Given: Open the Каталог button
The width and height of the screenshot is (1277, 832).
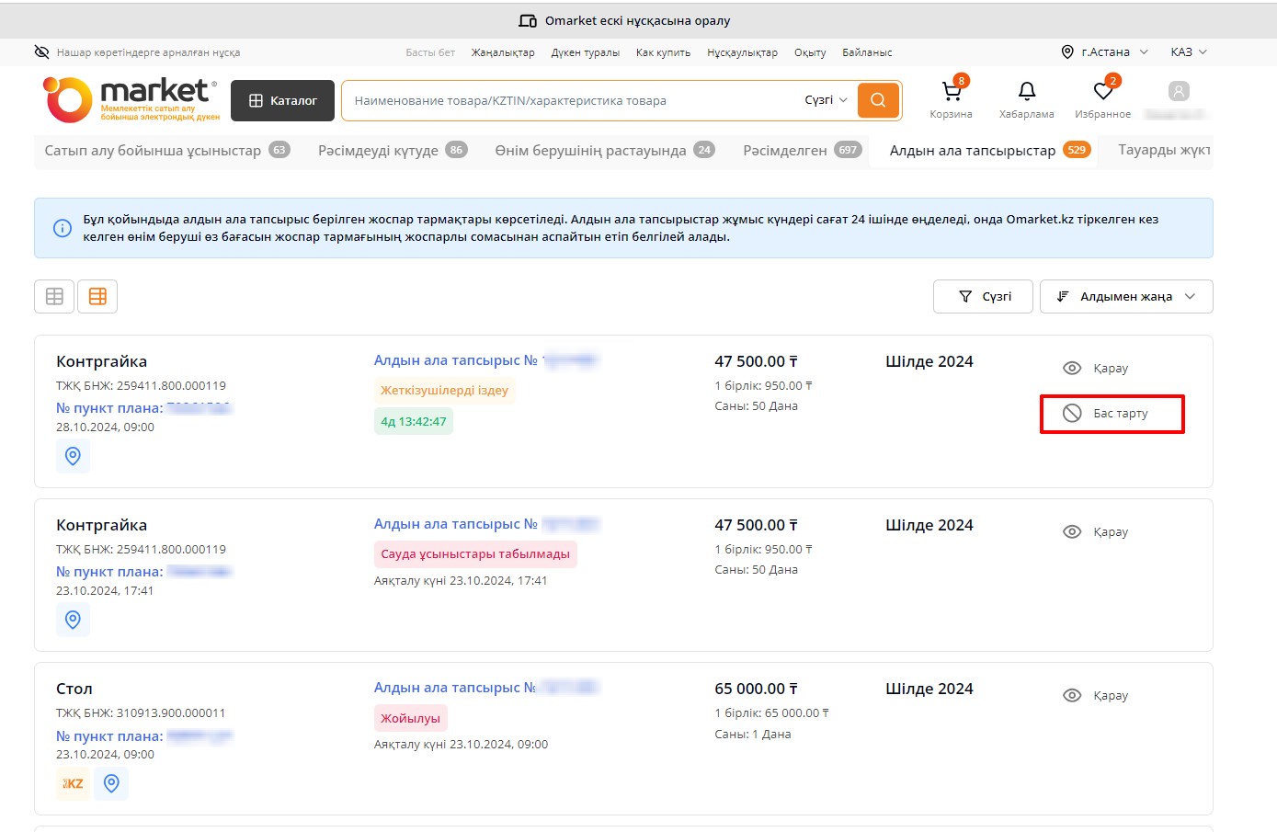Looking at the screenshot, I should click(282, 100).
